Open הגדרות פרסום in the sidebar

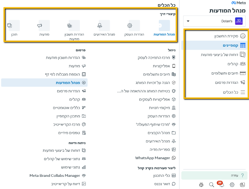click(230, 82)
